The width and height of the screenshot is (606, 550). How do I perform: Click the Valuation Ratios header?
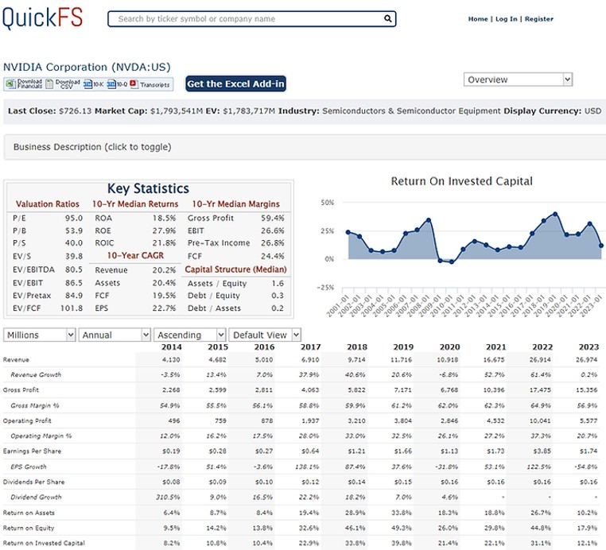48,204
